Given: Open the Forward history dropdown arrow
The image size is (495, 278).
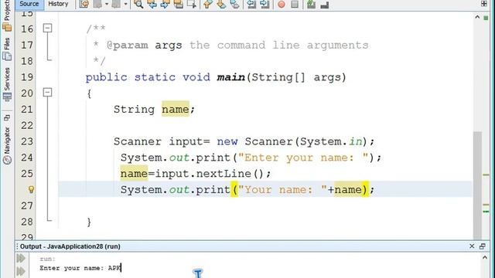Looking at the screenshot, I should click(x=125, y=4).
